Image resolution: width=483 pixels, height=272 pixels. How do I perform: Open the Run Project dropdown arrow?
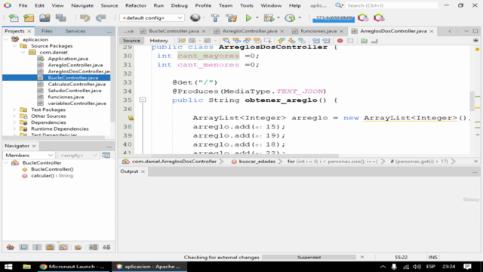click(x=257, y=18)
